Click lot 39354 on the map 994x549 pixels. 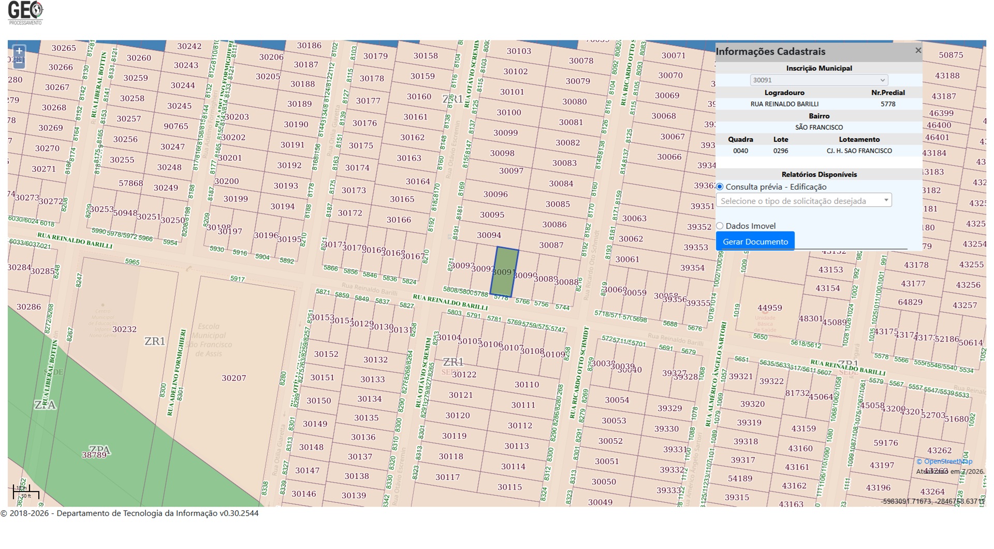692,268
